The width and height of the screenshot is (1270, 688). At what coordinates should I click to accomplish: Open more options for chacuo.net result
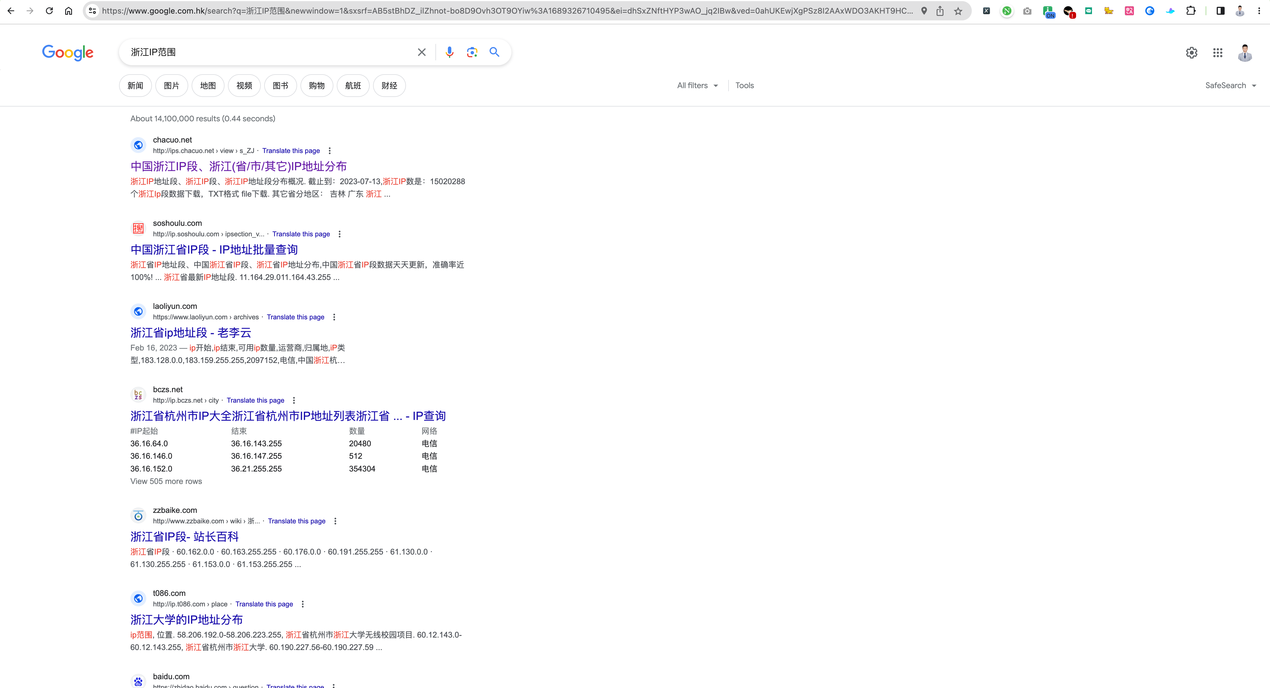pyautogui.click(x=330, y=151)
